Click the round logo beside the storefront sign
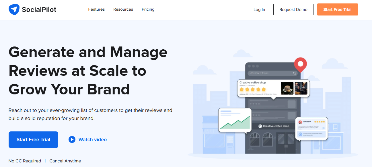The width and height of the screenshot is (372, 167). pyautogui.click(x=260, y=126)
